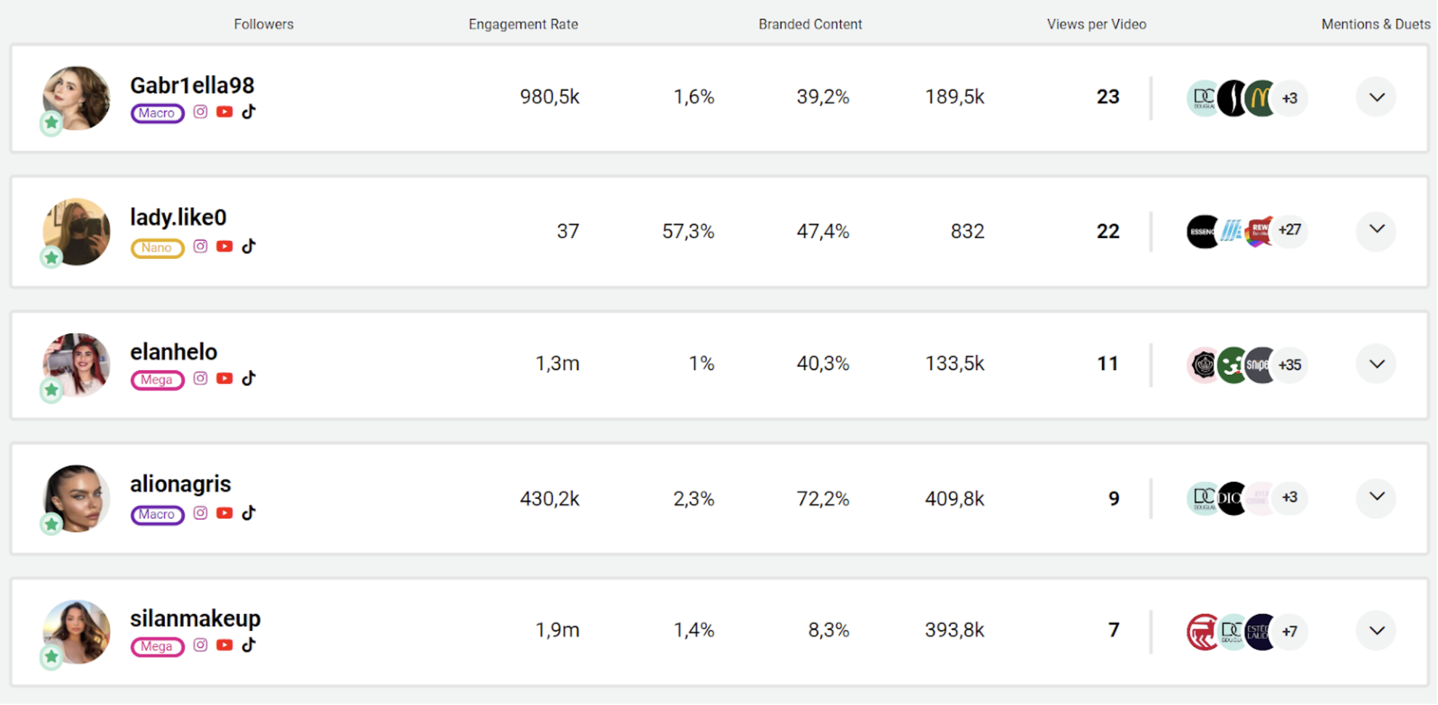
Task: Show the +27 more brands for lady.like0
Action: pos(1290,231)
